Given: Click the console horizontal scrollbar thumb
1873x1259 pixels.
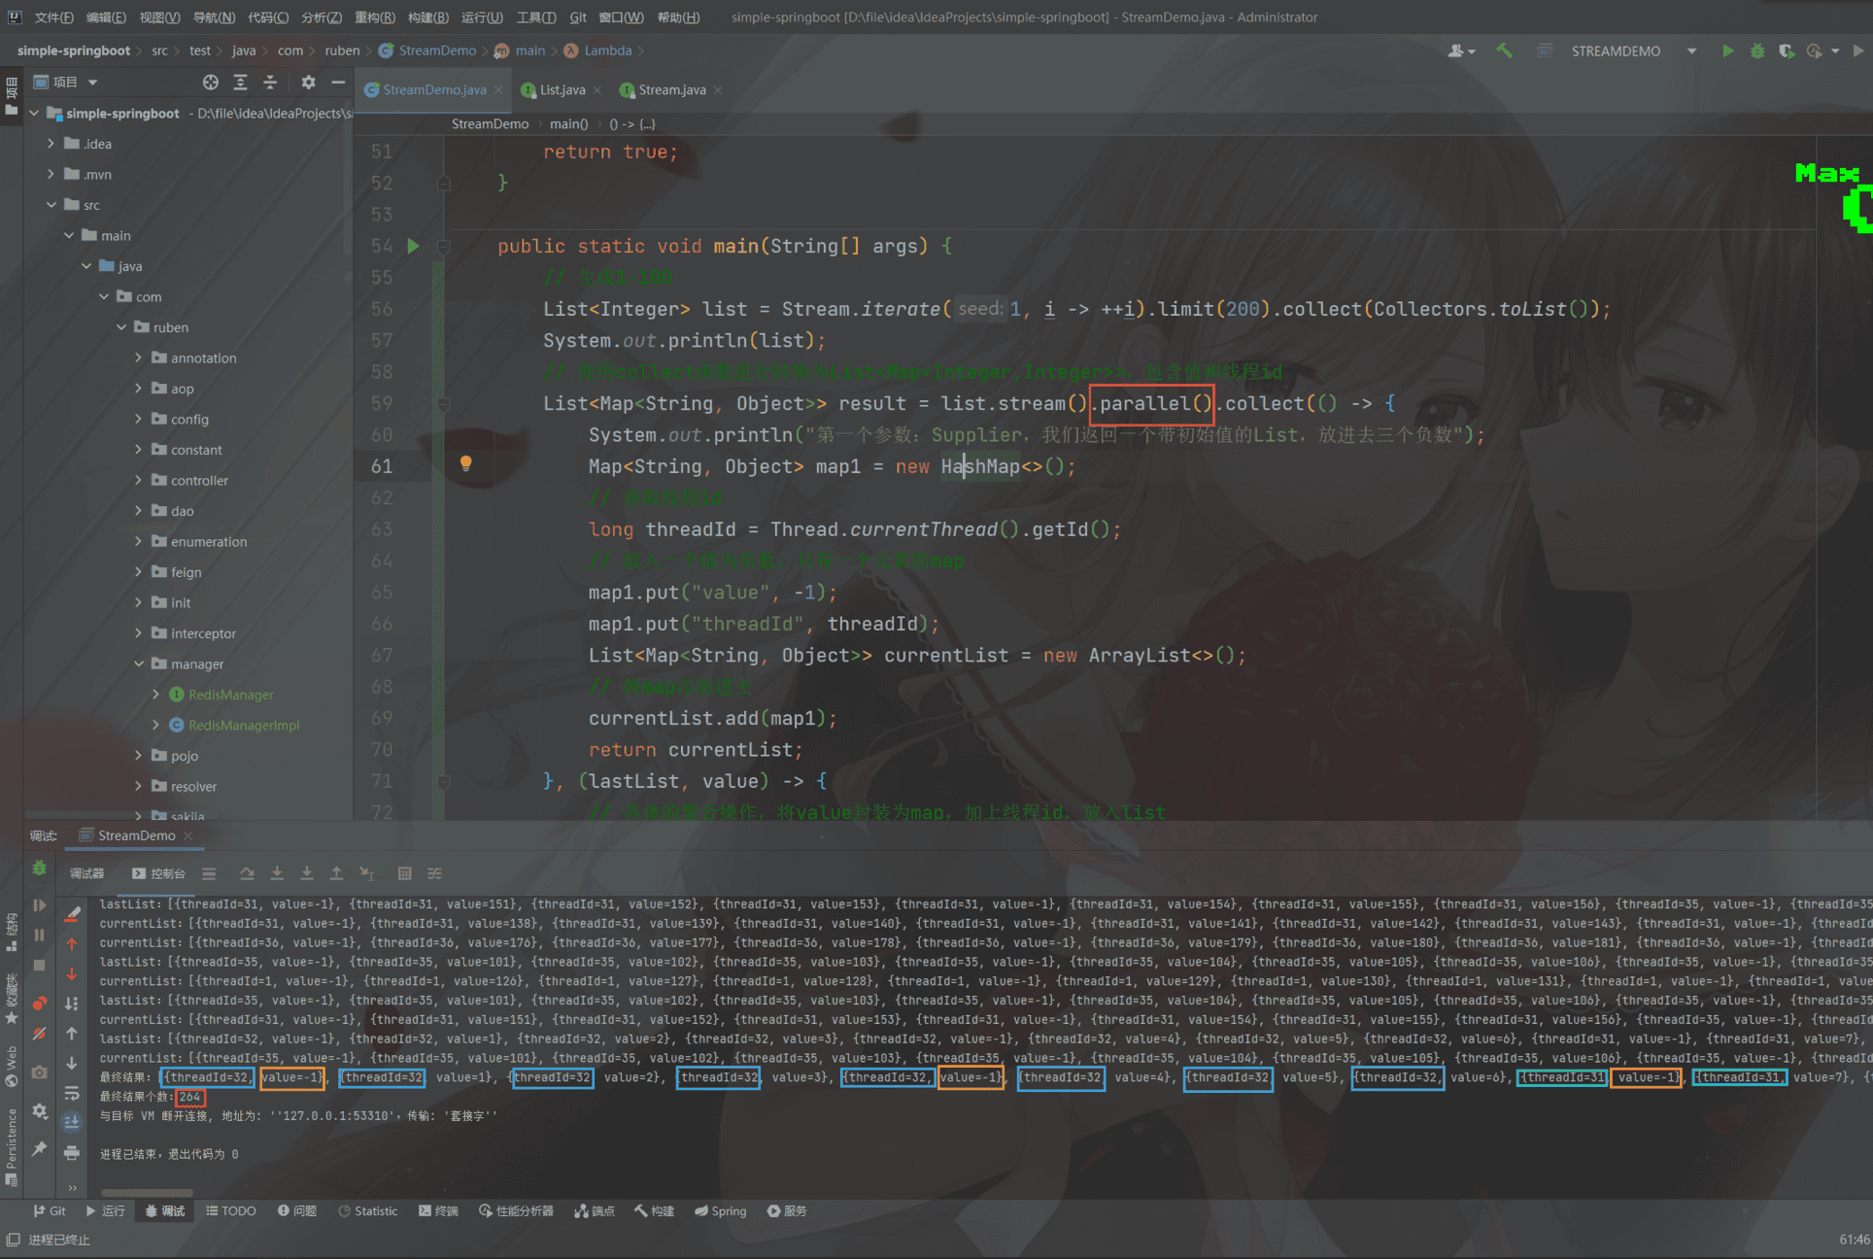Looking at the screenshot, I should [147, 1193].
